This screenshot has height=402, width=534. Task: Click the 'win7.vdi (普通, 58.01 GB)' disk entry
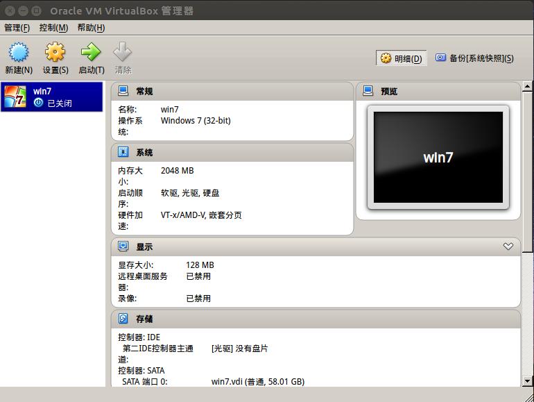pyautogui.click(x=258, y=382)
